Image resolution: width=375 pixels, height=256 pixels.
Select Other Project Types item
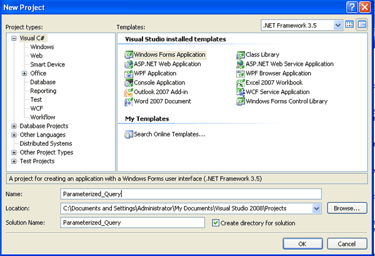(x=46, y=153)
